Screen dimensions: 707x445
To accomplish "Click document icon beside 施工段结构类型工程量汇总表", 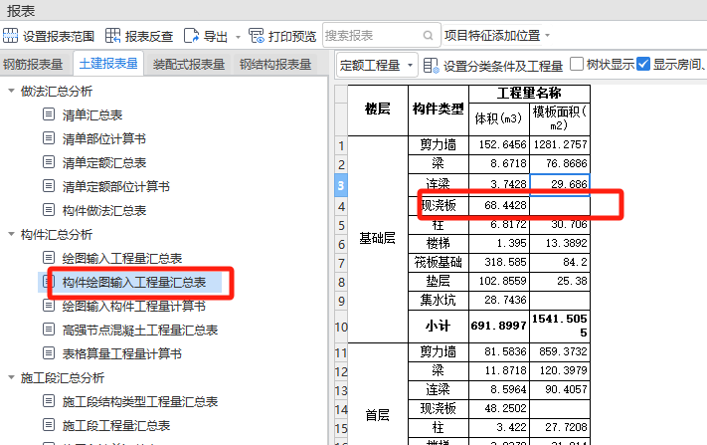I will click(49, 401).
